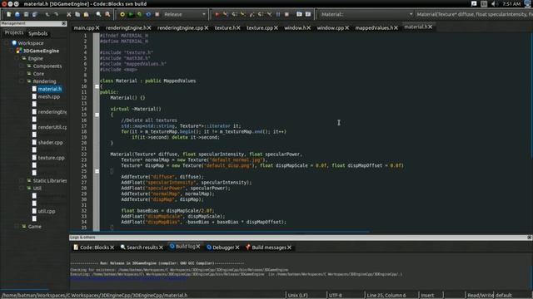Collapse the ~Material destructor code fold
Screen dimensions: 533x299
(97, 115)
